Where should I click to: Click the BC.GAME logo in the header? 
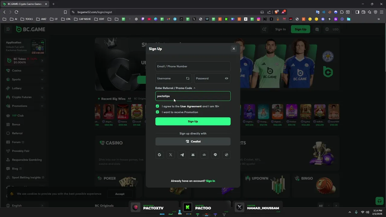(x=31, y=29)
